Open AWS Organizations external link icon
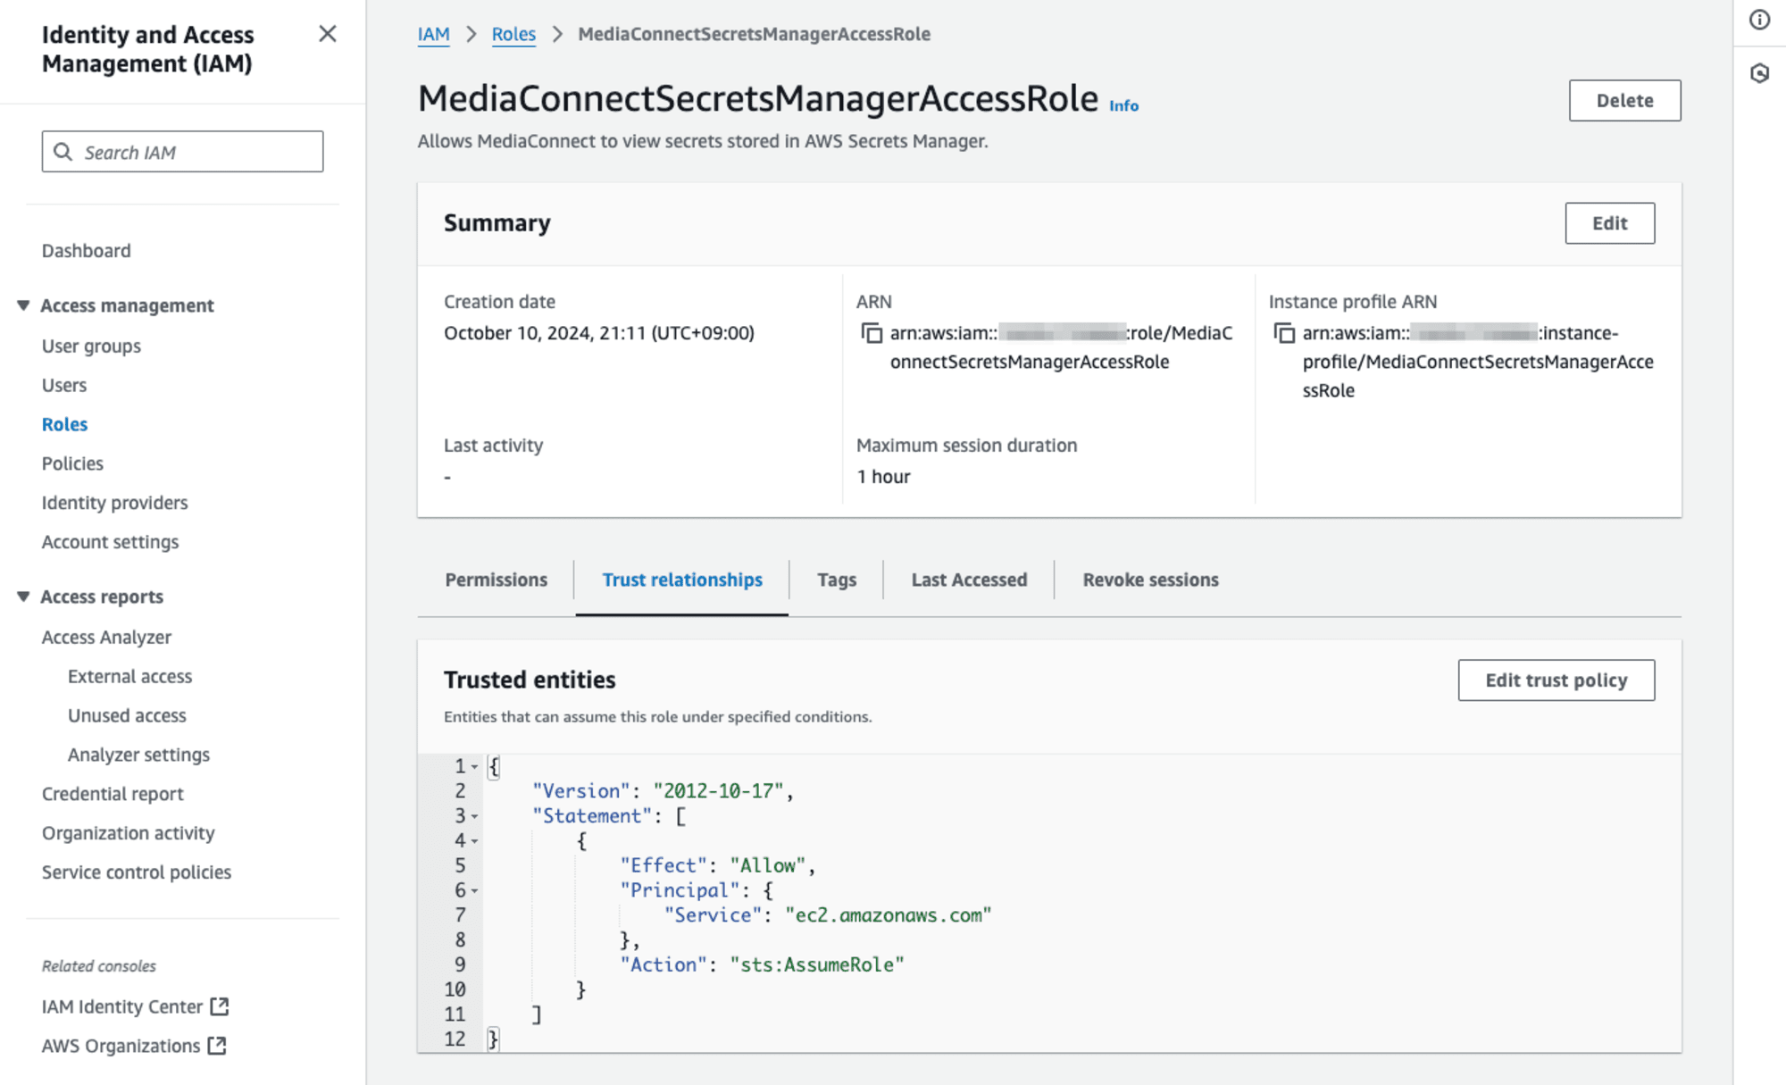1786x1085 pixels. point(217,1046)
